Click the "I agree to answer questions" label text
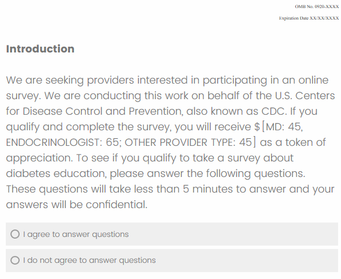 [x=76, y=234]
